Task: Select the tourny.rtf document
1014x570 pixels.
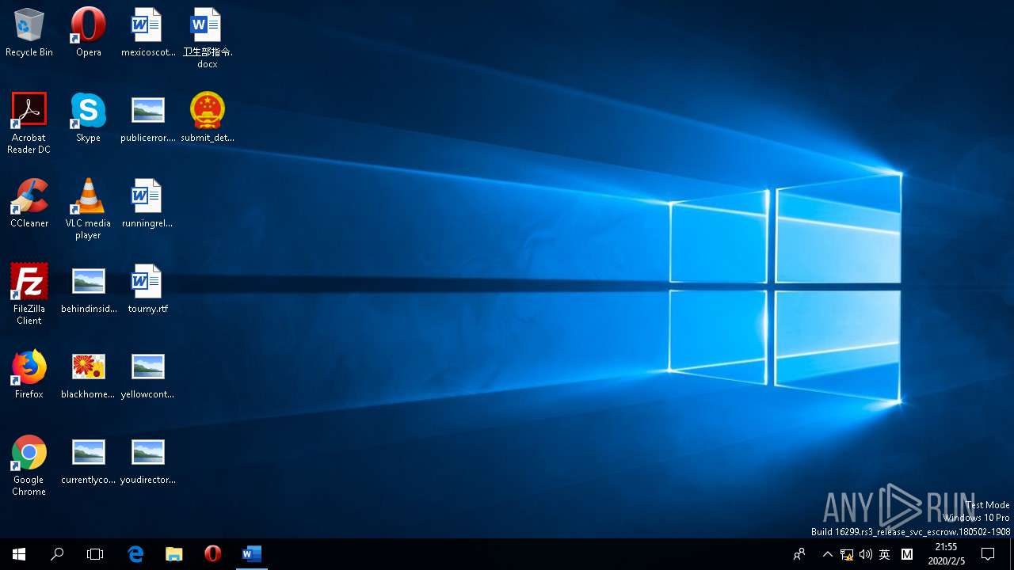Action: tap(147, 289)
